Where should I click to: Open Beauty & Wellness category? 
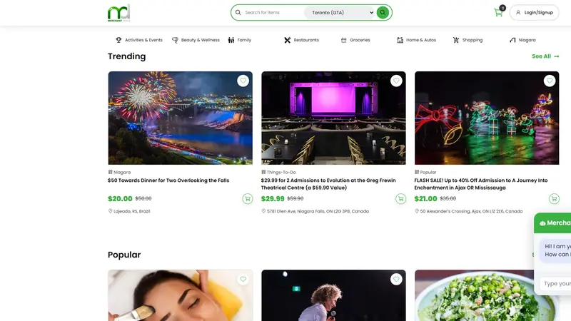(x=196, y=40)
